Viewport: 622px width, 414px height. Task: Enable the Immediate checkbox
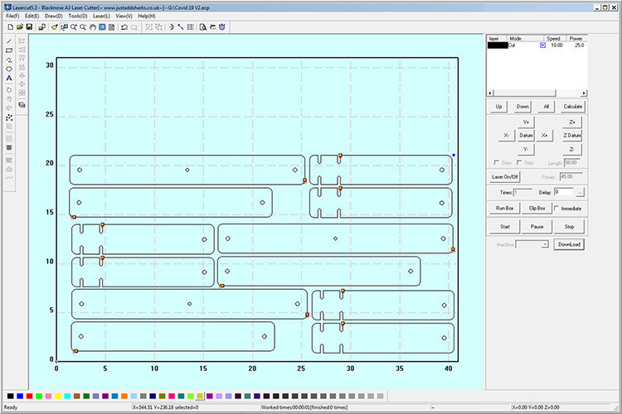click(556, 208)
